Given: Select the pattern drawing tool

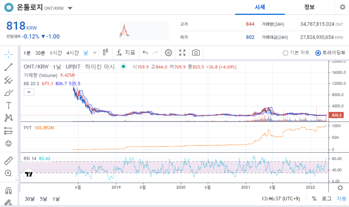Looking at the screenshot, I should (9, 118).
